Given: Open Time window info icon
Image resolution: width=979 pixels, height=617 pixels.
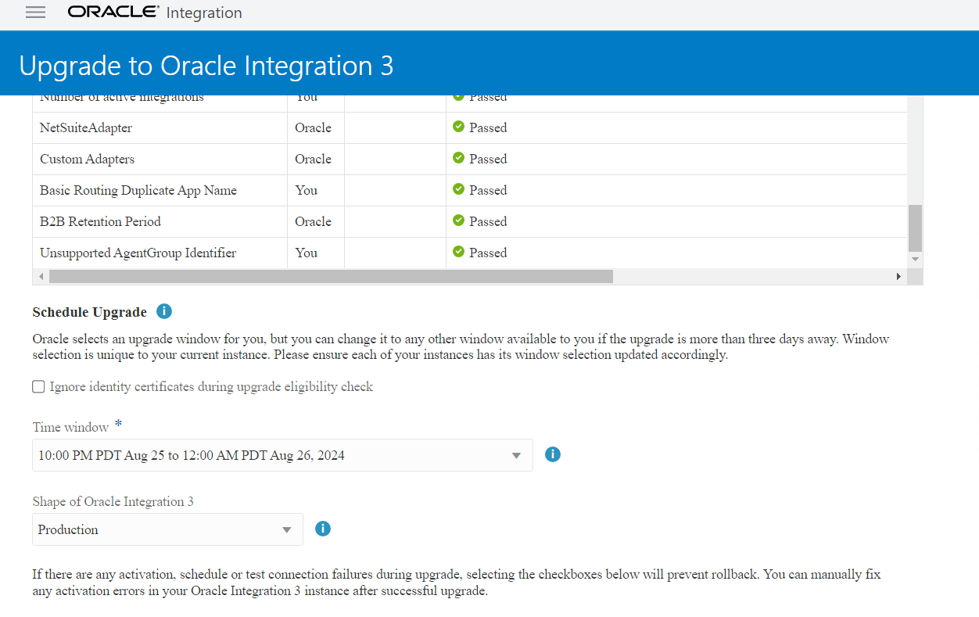Looking at the screenshot, I should tap(553, 454).
